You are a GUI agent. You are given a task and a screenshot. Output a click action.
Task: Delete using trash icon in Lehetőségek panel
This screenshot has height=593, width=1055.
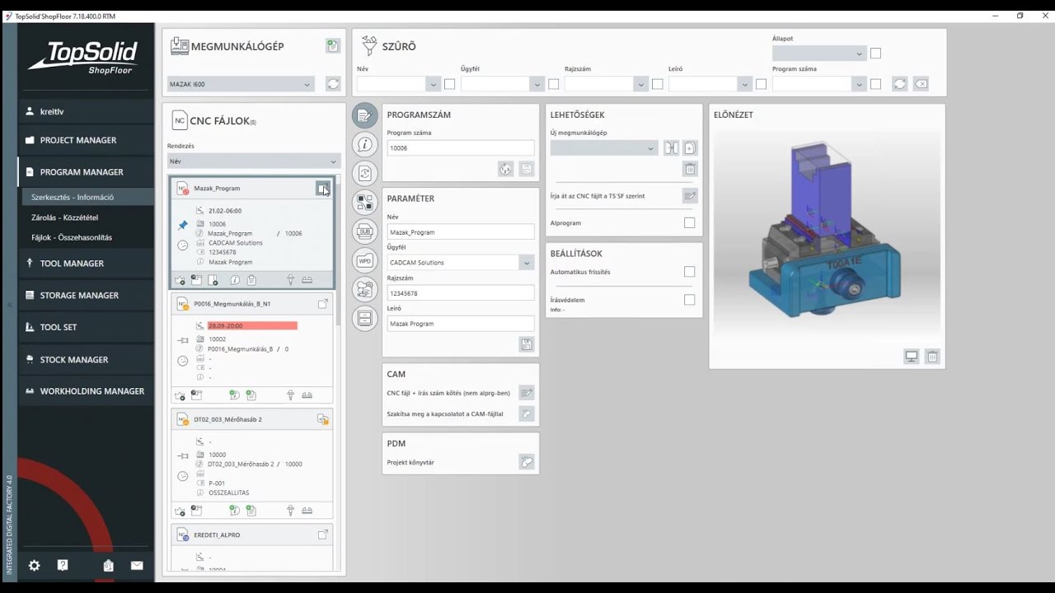tap(690, 169)
